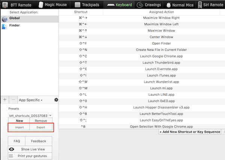Select Launch Wunderlist.app row
The width and height of the screenshot is (225, 160).
tap(142, 82)
